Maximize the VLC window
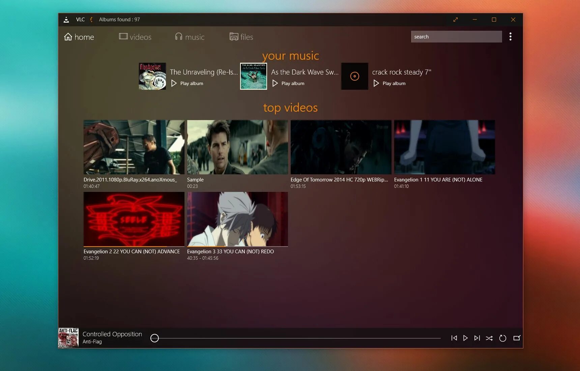Screen dimensions: 580x371 494,20
